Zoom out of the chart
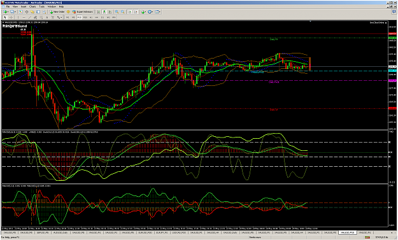The height and width of the screenshot is (240, 398). point(123,12)
